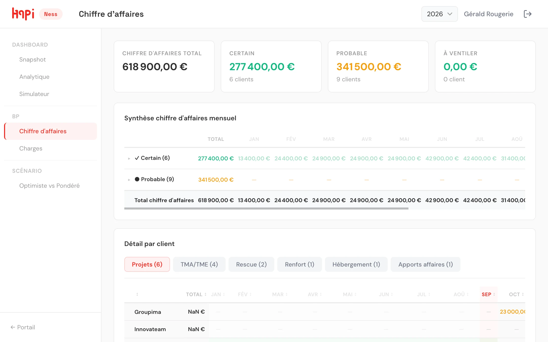Return to Portail

point(23,327)
